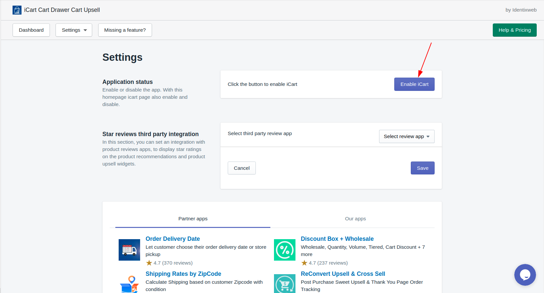The height and width of the screenshot is (293, 544).
Task: Click the Order Delivery Date description text
Action: point(206,251)
